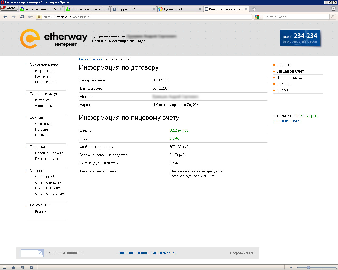The image size is (338, 270).
Task: Open Пункты оплаты in the sidebar
Action: point(46,159)
